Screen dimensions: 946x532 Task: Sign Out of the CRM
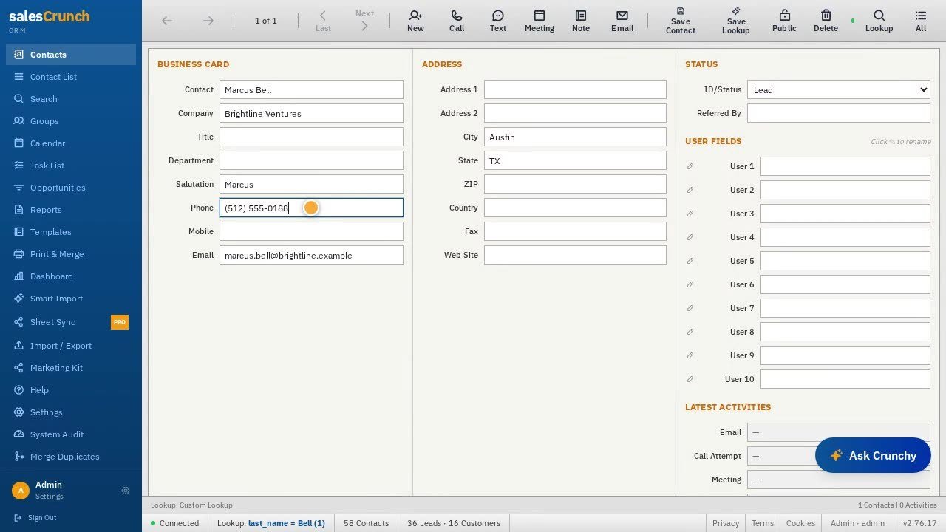click(x=35, y=518)
